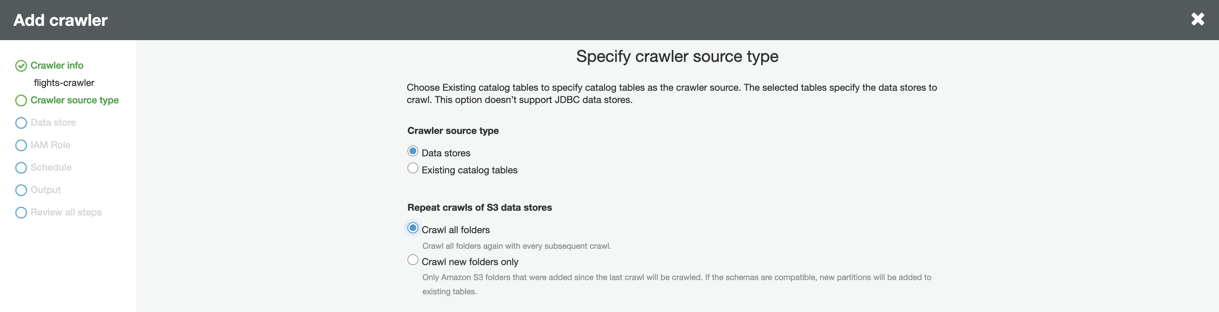The image size is (1219, 312).
Task: Click the Data store step circle icon
Action: click(21, 123)
